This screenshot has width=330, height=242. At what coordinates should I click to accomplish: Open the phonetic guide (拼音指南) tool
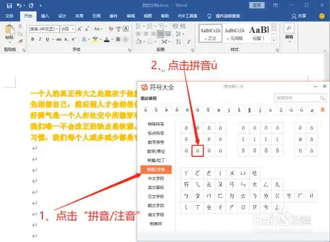click(119, 29)
